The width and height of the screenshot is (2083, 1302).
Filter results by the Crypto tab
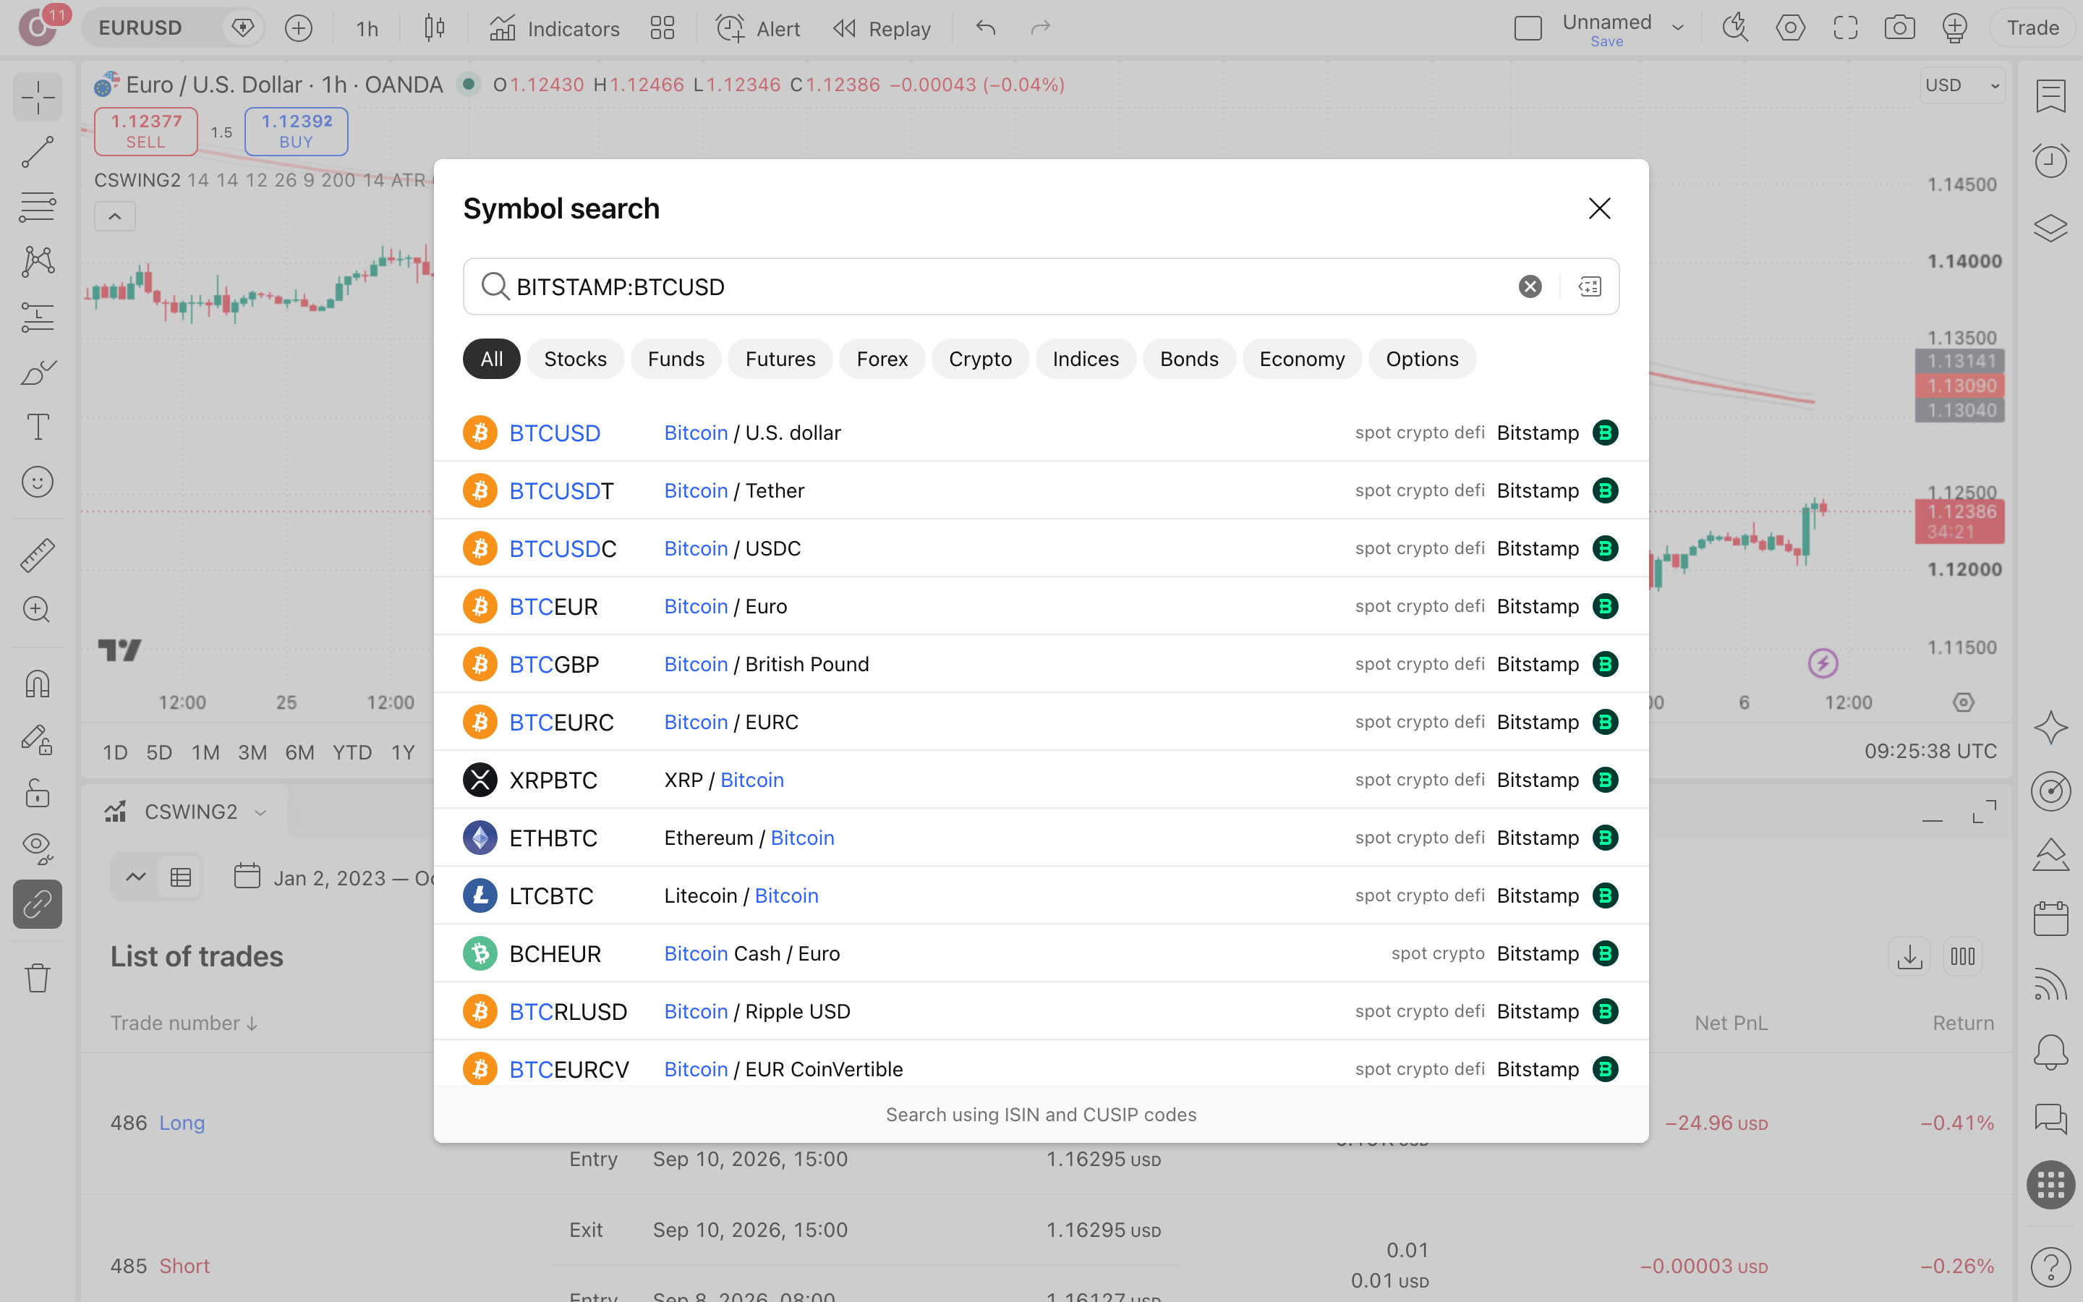(x=979, y=359)
